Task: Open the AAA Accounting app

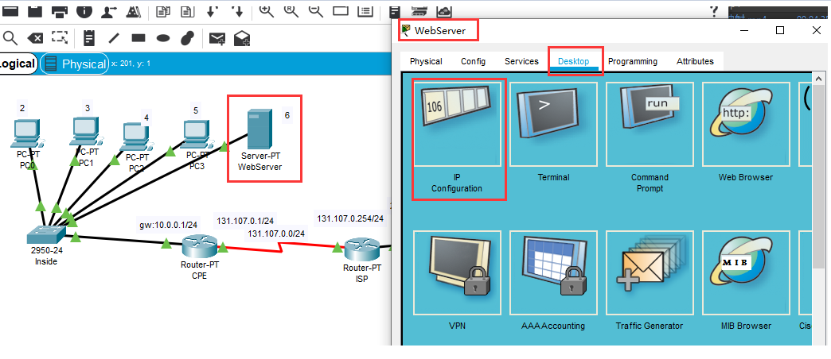Action: [553, 274]
